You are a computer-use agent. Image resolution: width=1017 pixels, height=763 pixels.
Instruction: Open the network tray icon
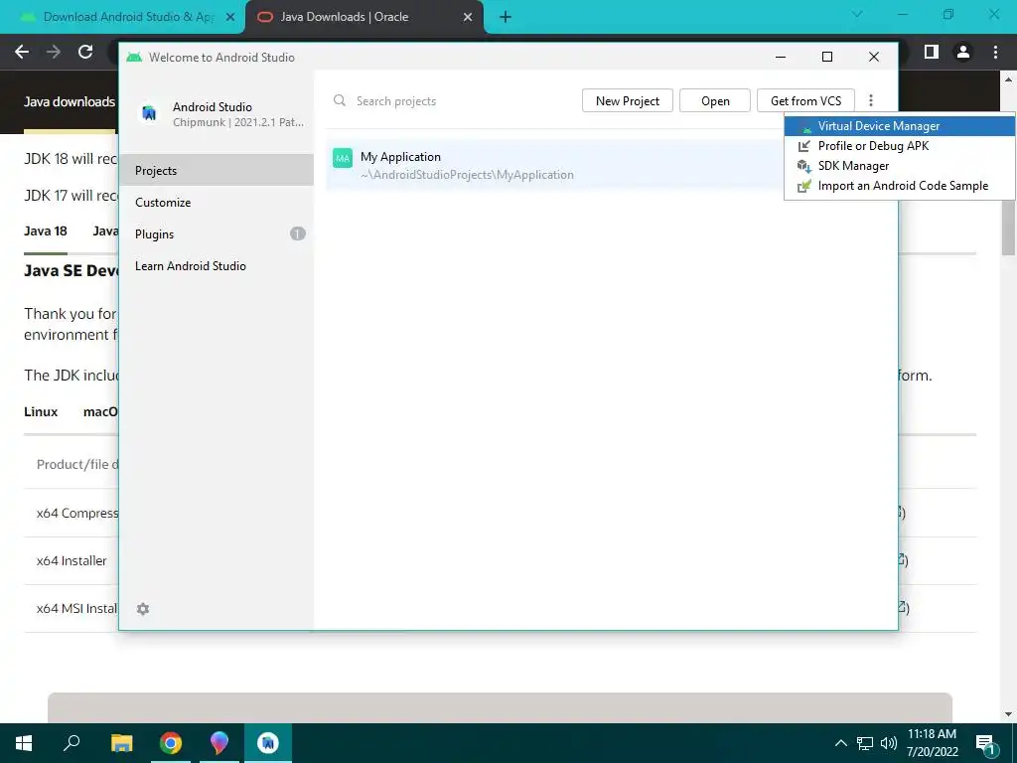(x=865, y=743)
